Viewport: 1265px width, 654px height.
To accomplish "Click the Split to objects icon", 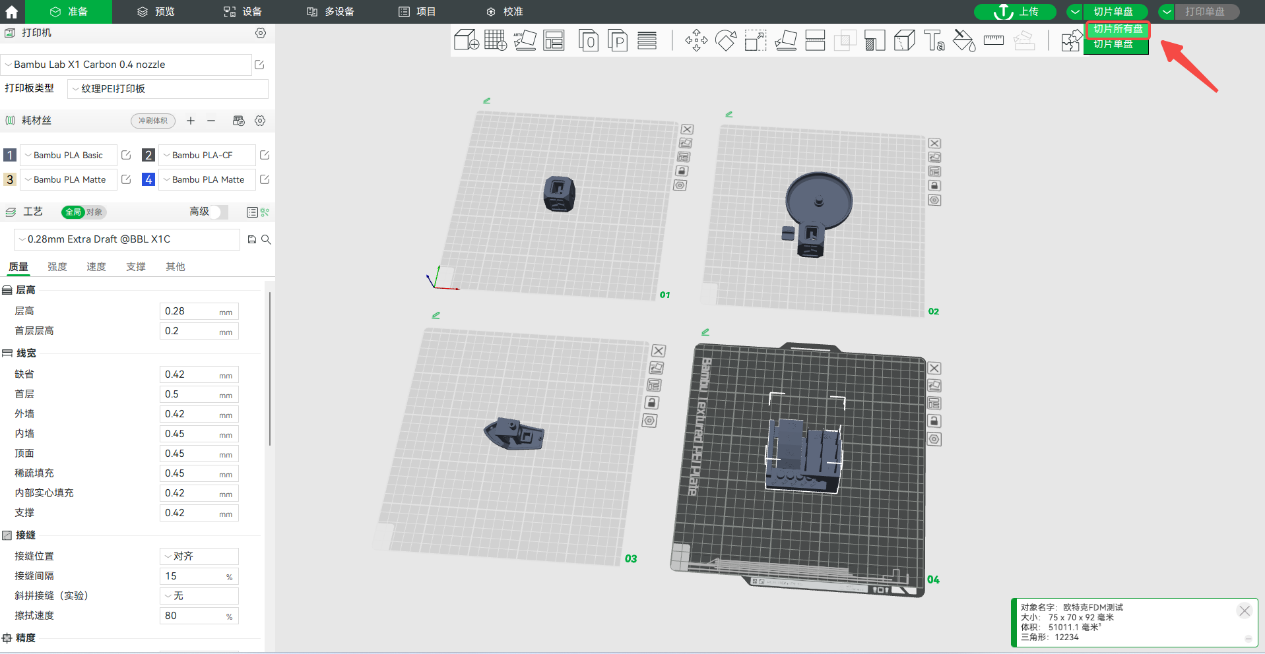I will click(588, 40).
